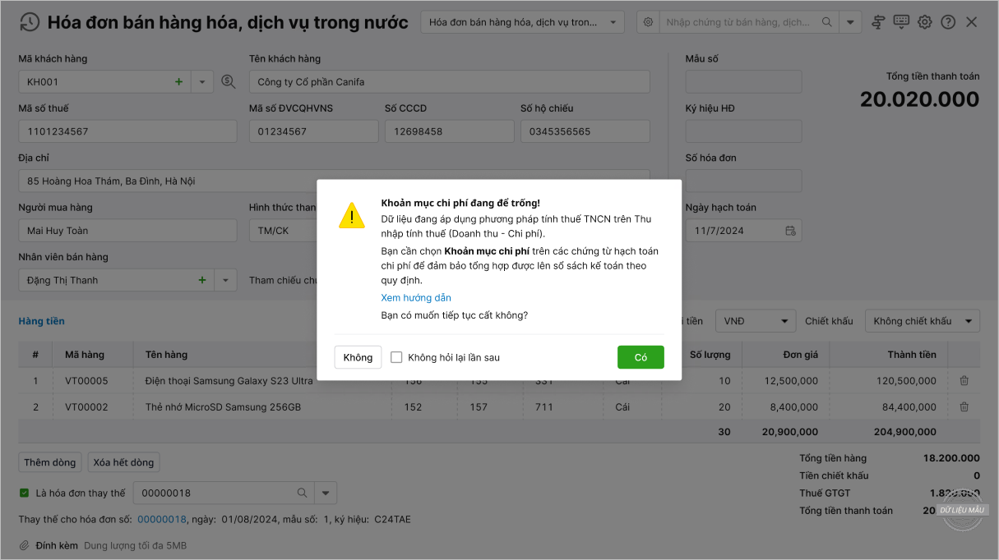Open the VNĐ currency dropdown
The height and width of the screenshot is (560, 999).
[x=755, y=321]
